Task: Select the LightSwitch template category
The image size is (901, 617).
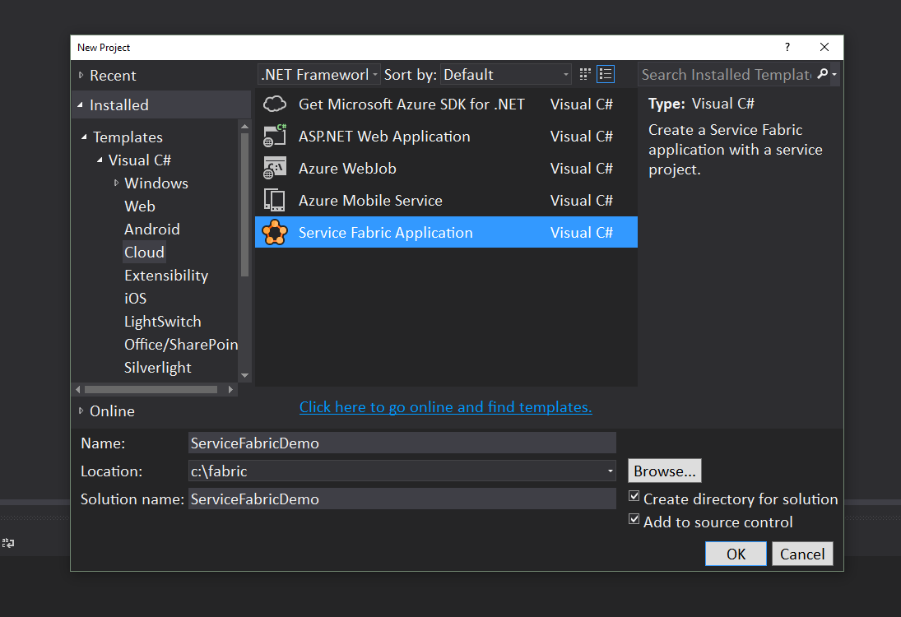Action: pos(163,321)
